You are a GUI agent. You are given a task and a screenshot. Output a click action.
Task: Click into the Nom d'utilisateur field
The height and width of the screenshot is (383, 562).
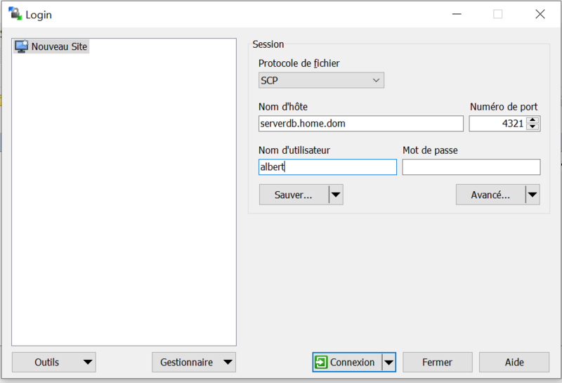327,167
